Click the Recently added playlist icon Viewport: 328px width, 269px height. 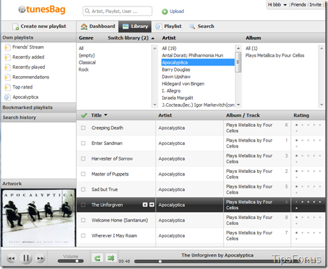pos(7,57)
